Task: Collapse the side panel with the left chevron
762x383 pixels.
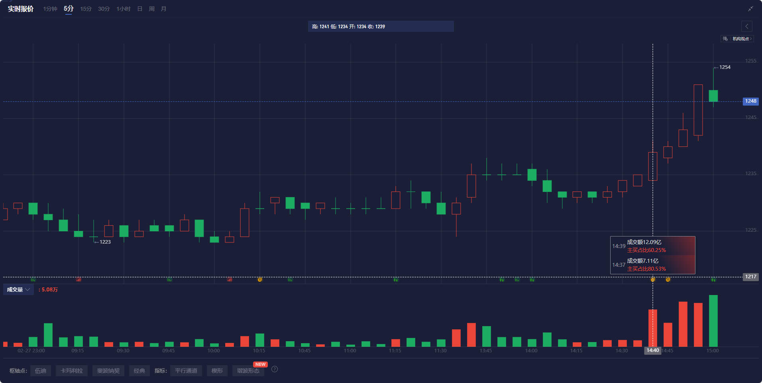Action: coord(747,26)
